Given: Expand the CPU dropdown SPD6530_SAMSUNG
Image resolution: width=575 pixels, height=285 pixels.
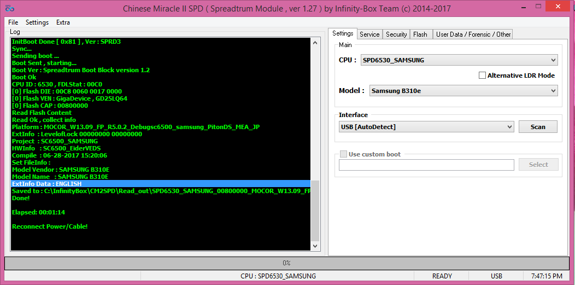Looking at the screenshot, I should [459, 60].
